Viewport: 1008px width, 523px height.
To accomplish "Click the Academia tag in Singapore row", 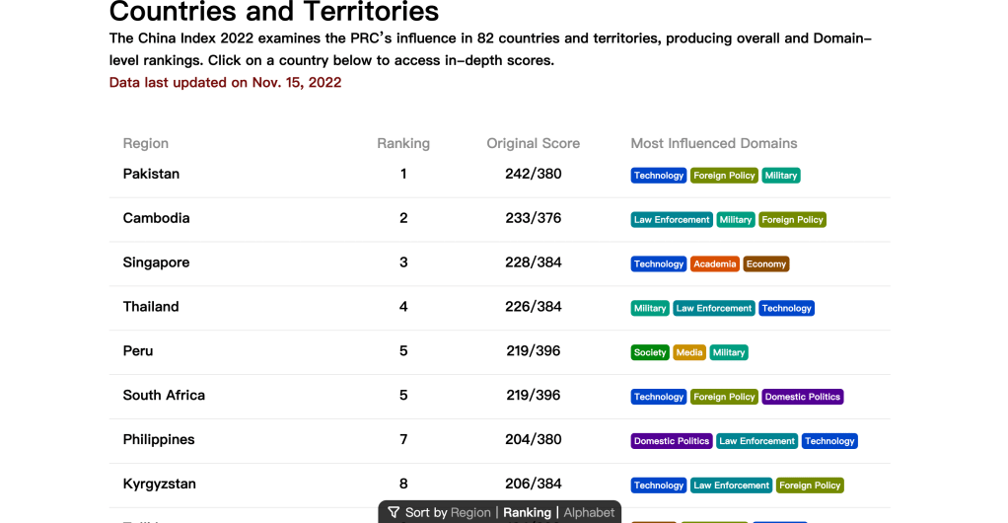I will point(714,264).
